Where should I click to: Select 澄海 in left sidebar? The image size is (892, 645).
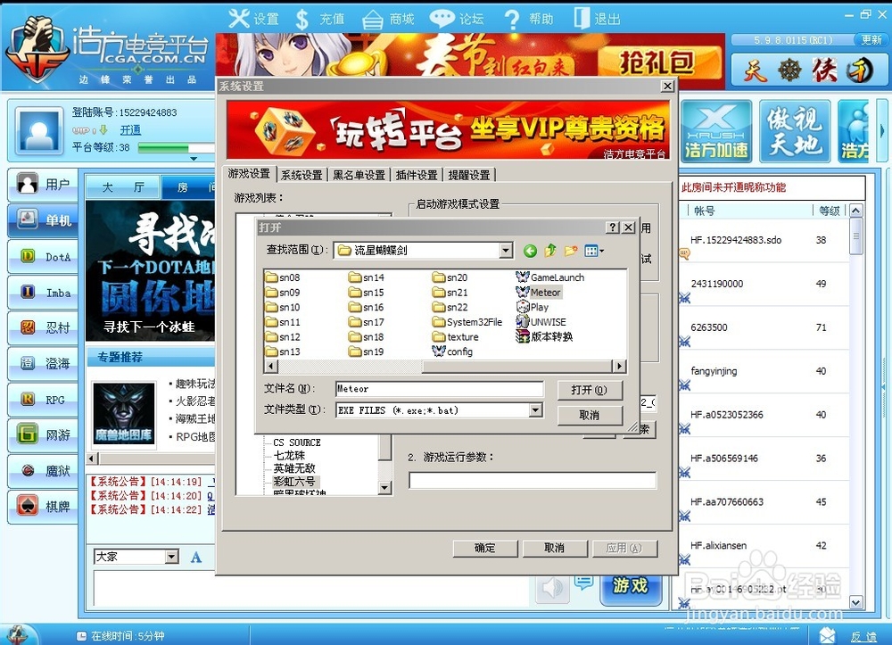(43, 363)
